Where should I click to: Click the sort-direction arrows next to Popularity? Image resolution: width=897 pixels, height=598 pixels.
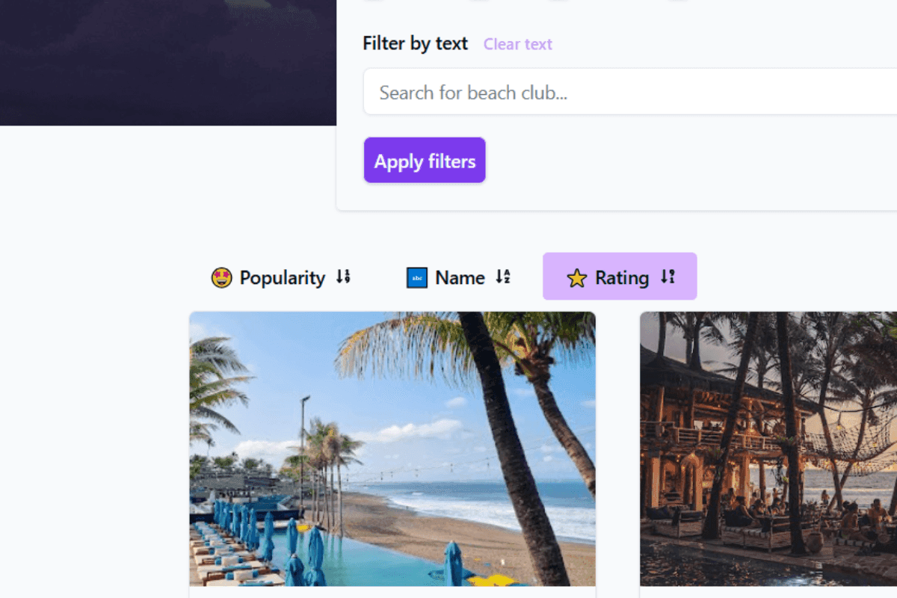pos(343,277)
